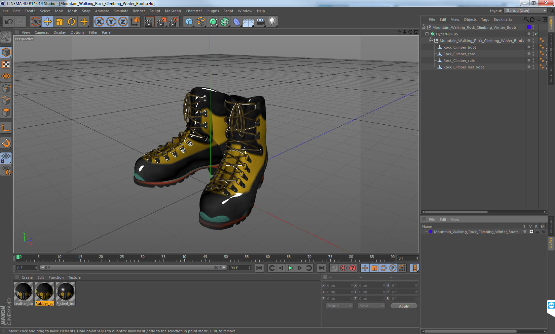Open the Content Browser side tab
The height and width of the screenshot is (334, 555).
coord(551,47)
